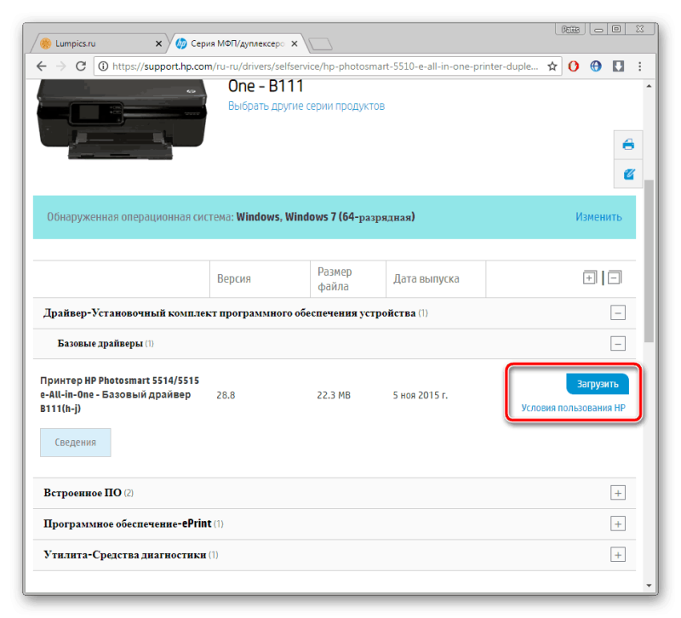Click Изменить to change operating system

(x=598, y=217)
